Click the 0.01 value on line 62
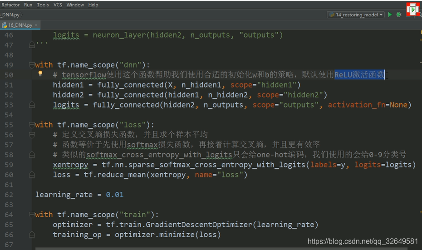This screenshot has width=422, height=250. [115, 195]
